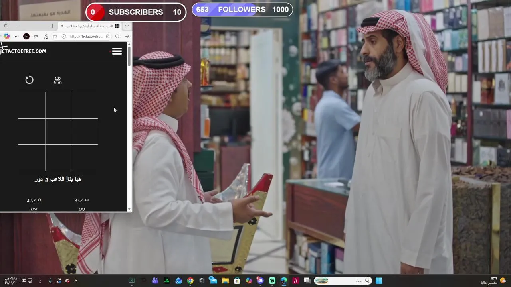Open the Windows Start menu
Screen dimensions: 511x287
tap(379, 281)
